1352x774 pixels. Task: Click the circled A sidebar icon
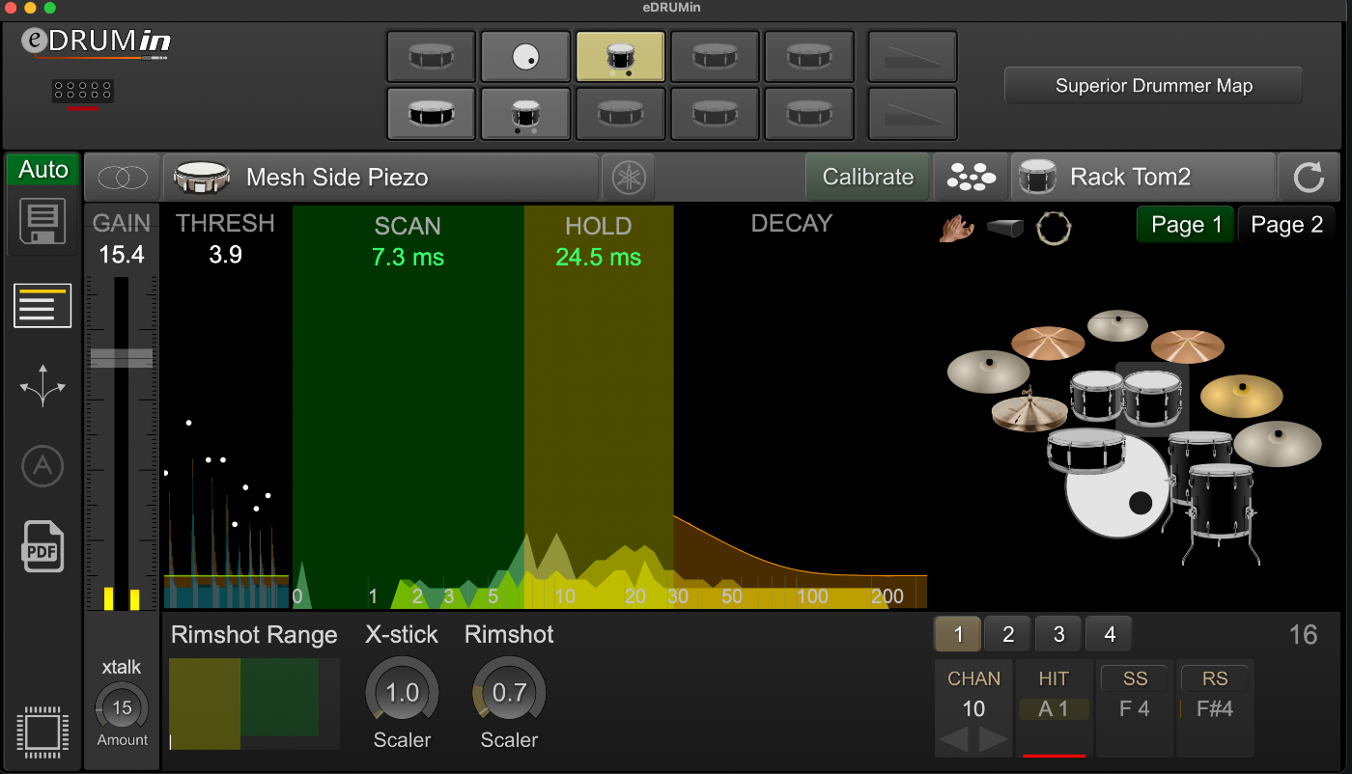click(42, 467)
